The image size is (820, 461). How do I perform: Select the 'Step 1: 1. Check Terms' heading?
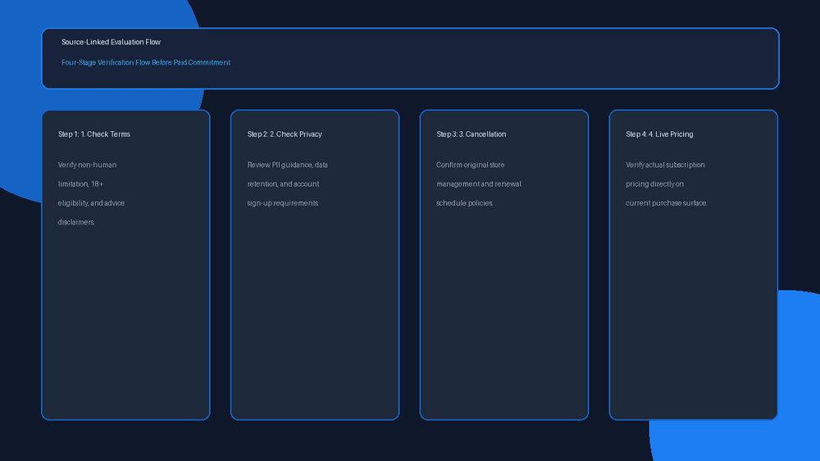point(94,134)
